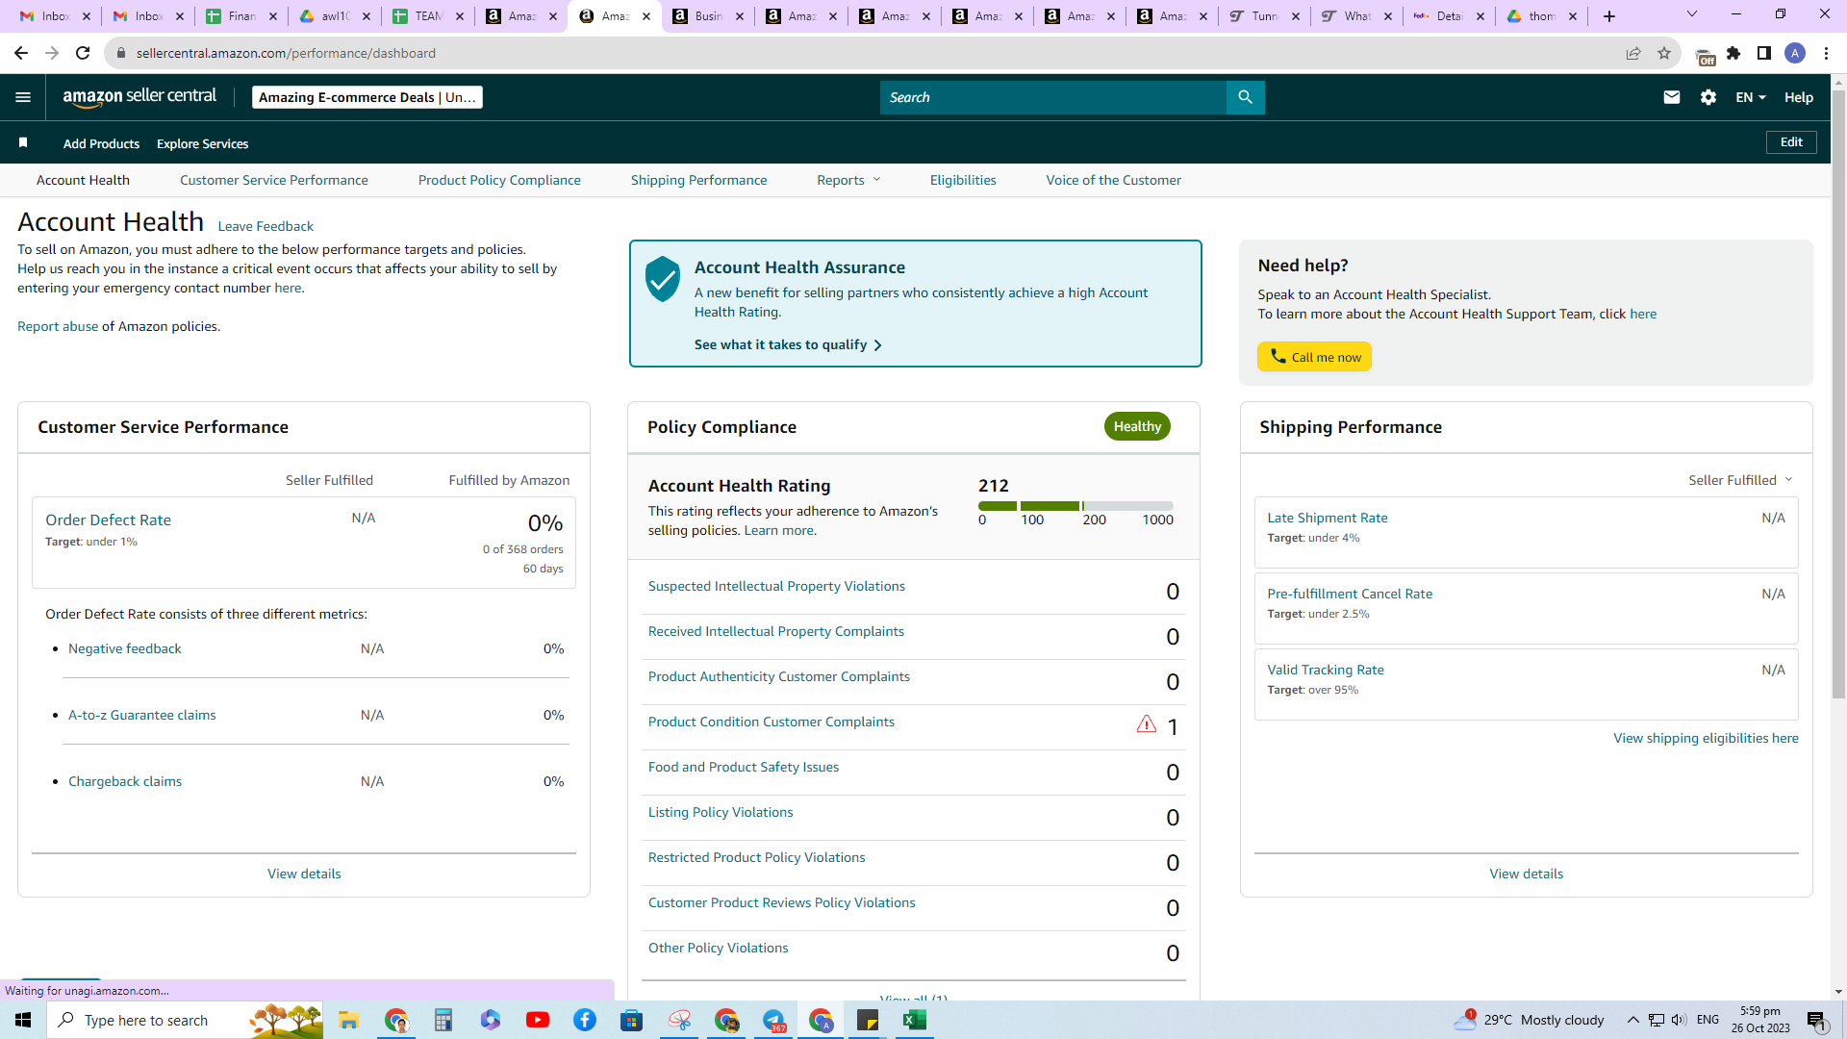Click the Leave Feedback link
Image resolution: width=1847 pixels, height=1039 pixels.
pyautogui.click(x=266, y=226)
